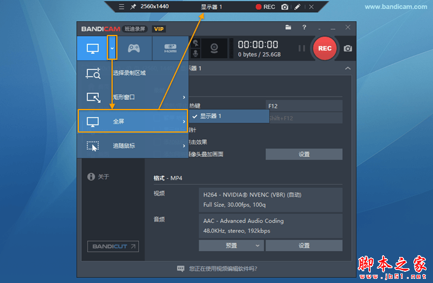Open the hamburger menu in top recording bar
Image resolution: width=433 pixels, height=283 pixels.
(121, 7)
